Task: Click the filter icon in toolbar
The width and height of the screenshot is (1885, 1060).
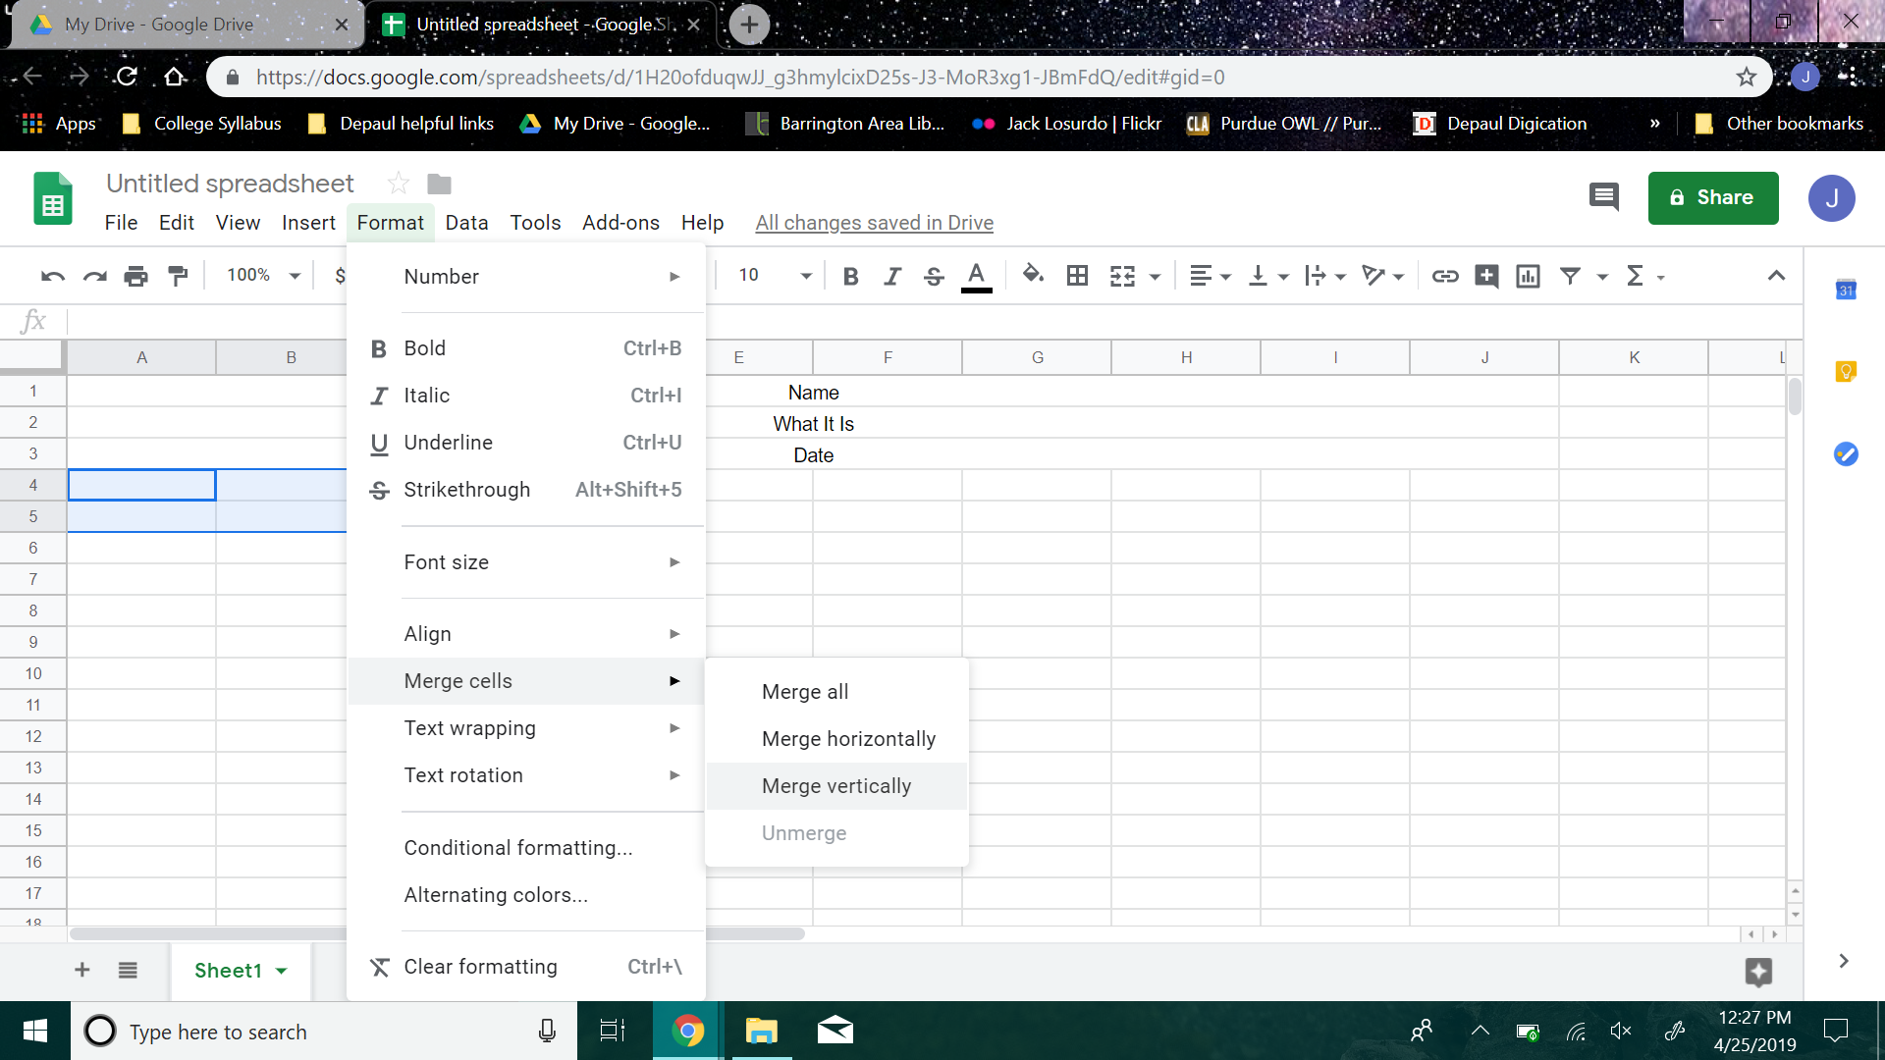Action: pyautogui.click(x=1571, y=275)
